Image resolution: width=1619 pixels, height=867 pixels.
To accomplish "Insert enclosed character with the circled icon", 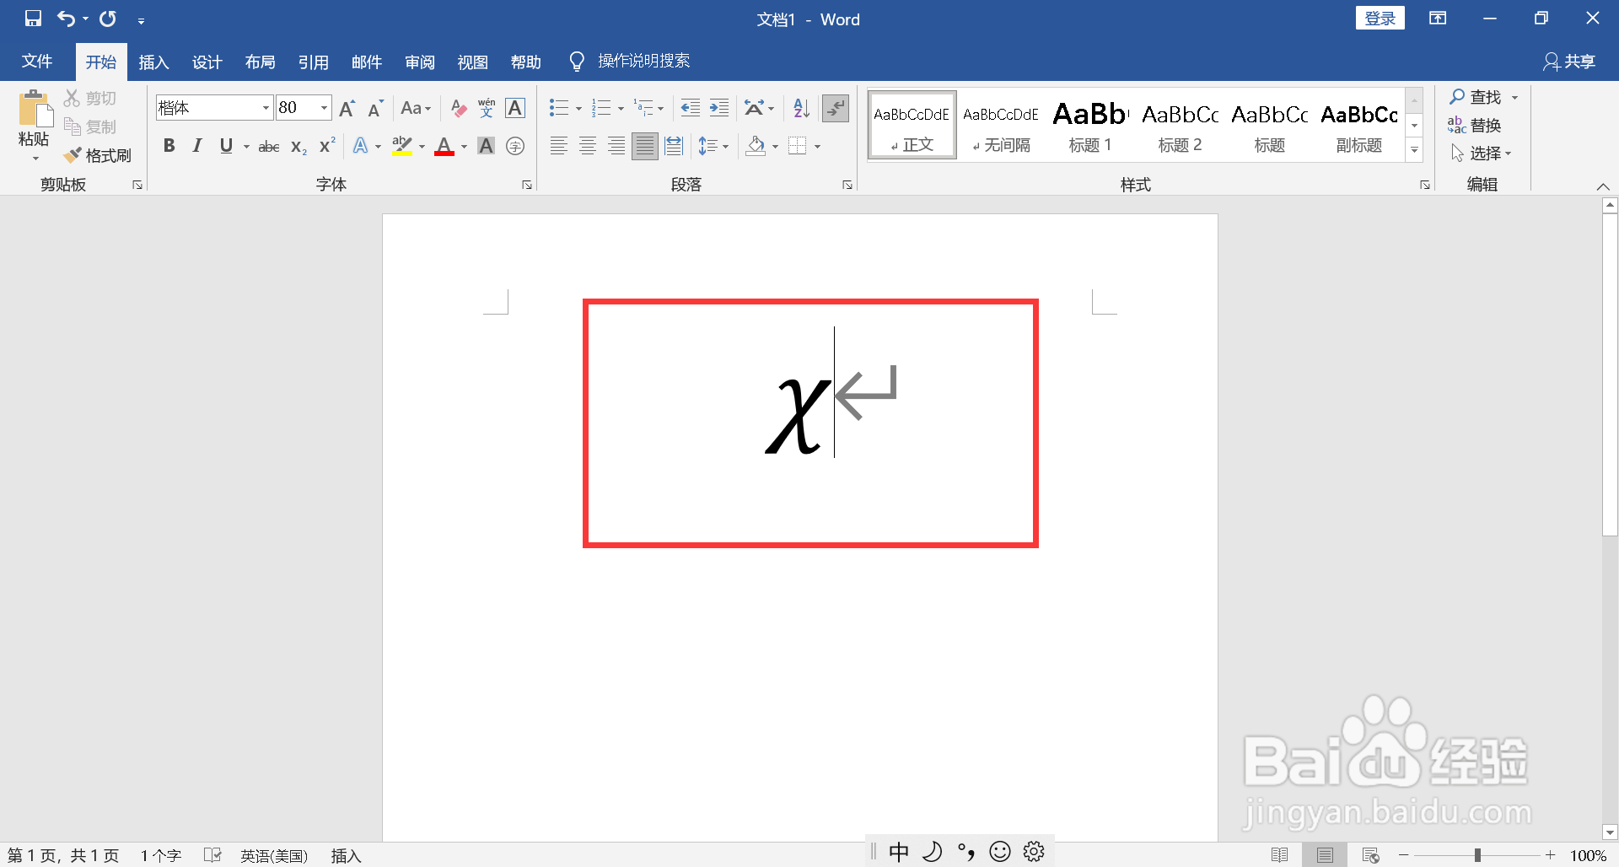I will pos(515,146).
